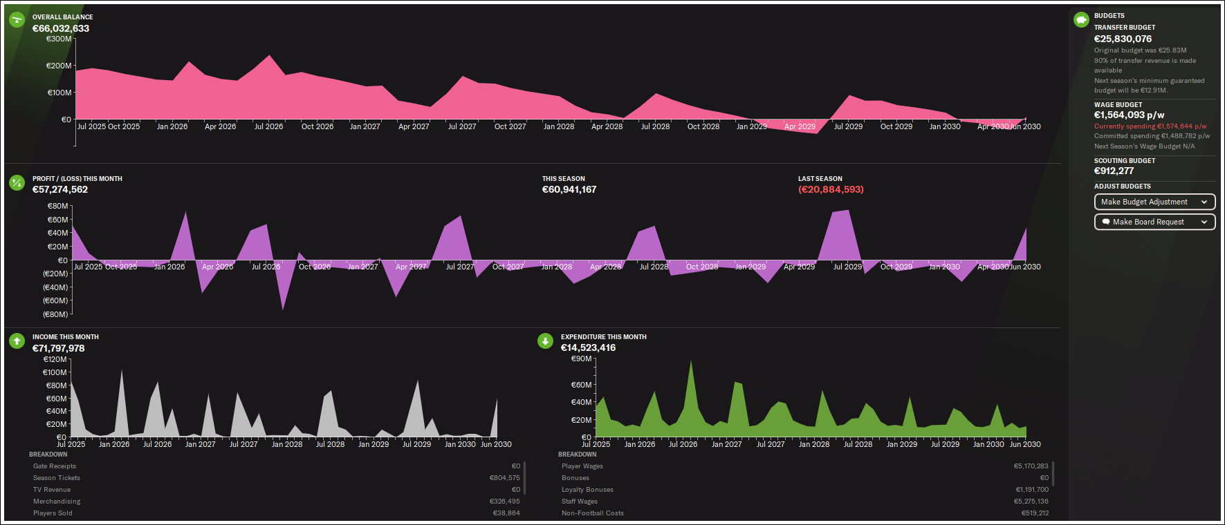Select the TV Revenue breakdown row
This screenshot has height=525, width=1225.
277,490
